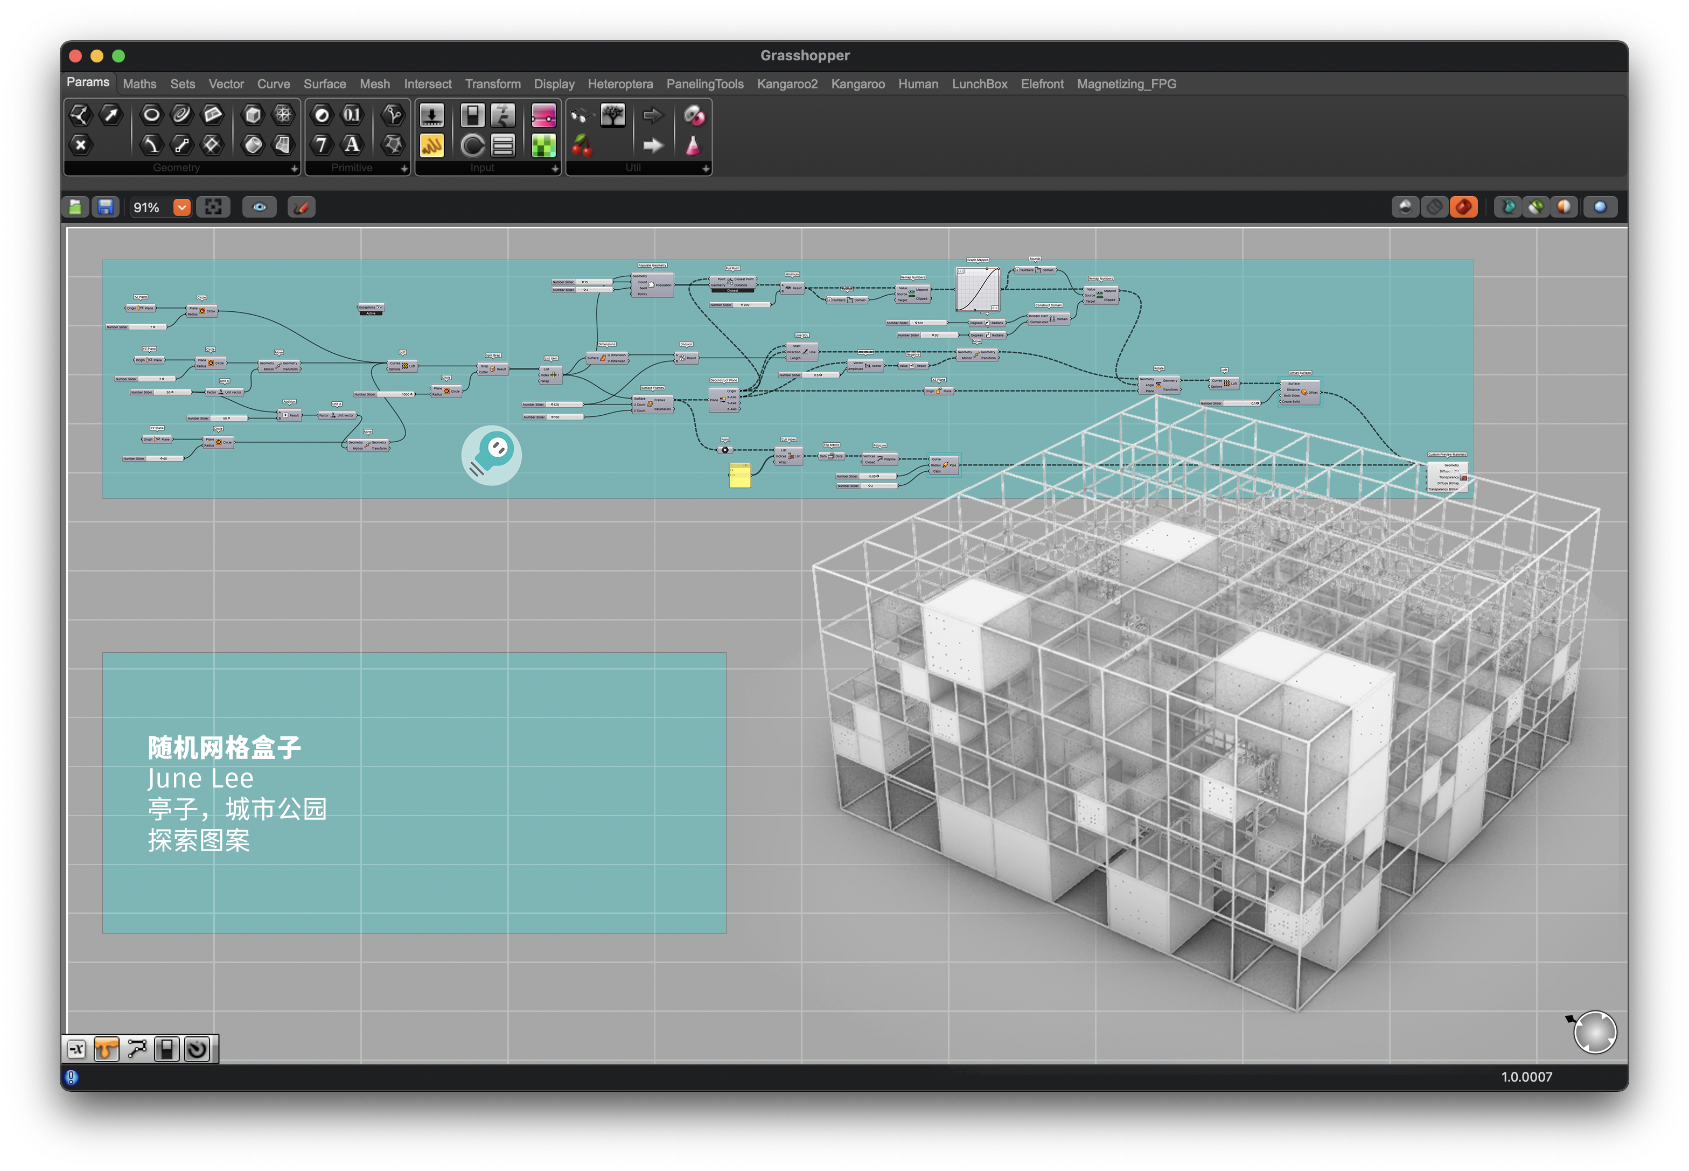Screen dimensions: 1689x1171
Task: Expand the Geometry panel plus arrow
Action: tap(294, 169)
